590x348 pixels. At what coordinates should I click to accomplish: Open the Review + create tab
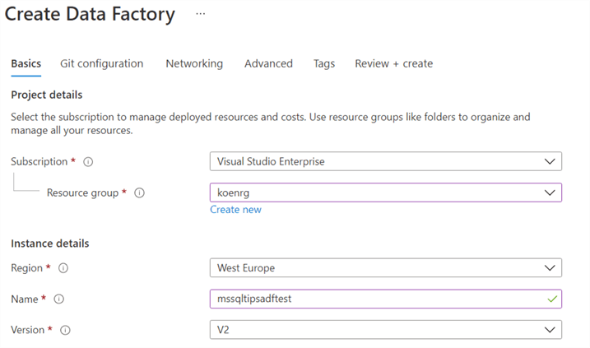[x=393, y=63]
